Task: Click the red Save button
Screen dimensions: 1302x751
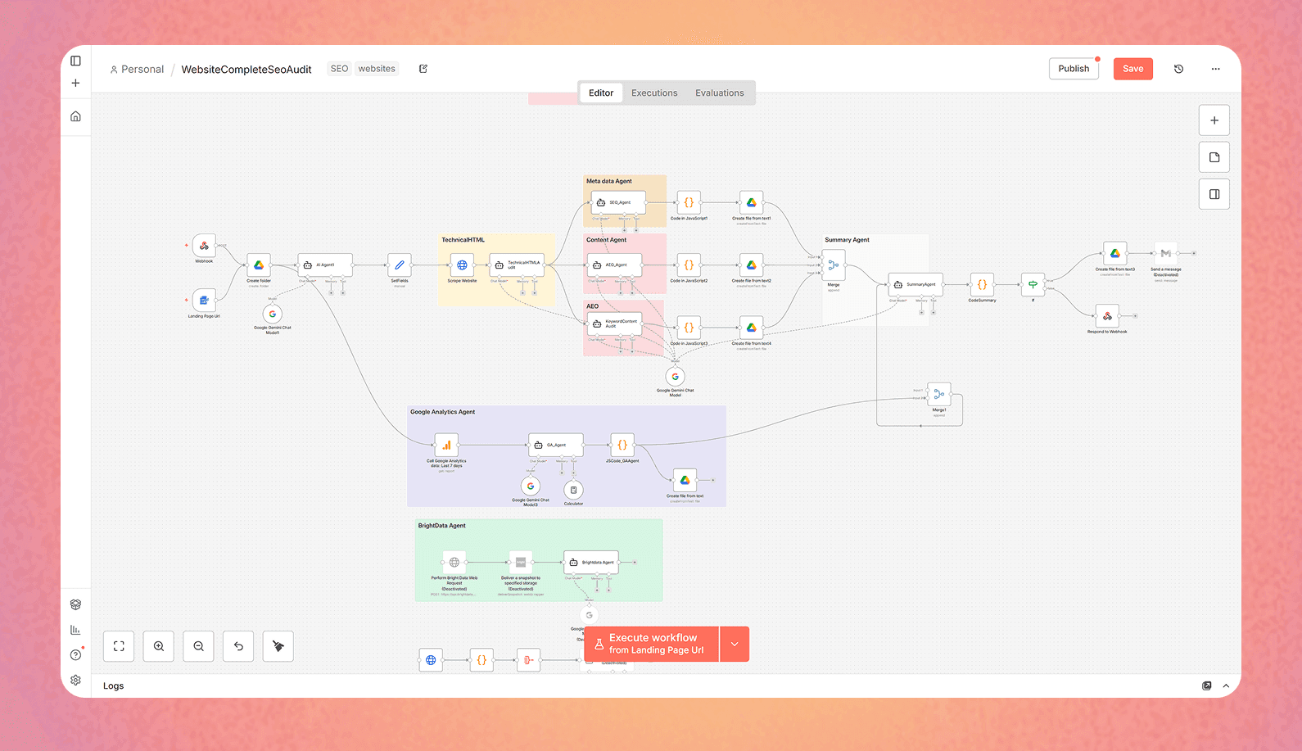Action: click(x=1132, y=69)
